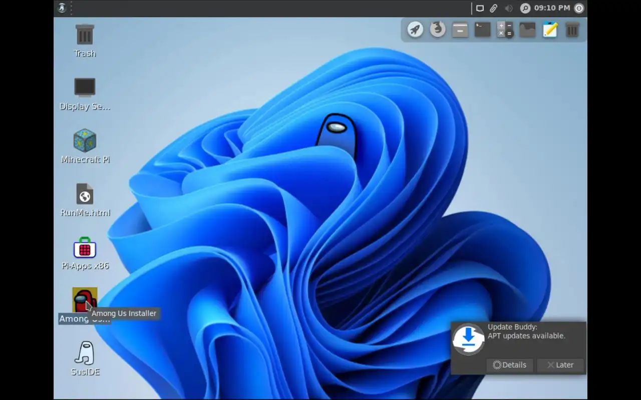Click the 'RunMe.html' file name label
The image size is (641, 400).
coord(85,212)
